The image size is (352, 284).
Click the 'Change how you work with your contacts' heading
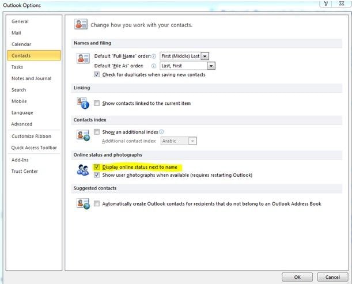tap(141, 25)
